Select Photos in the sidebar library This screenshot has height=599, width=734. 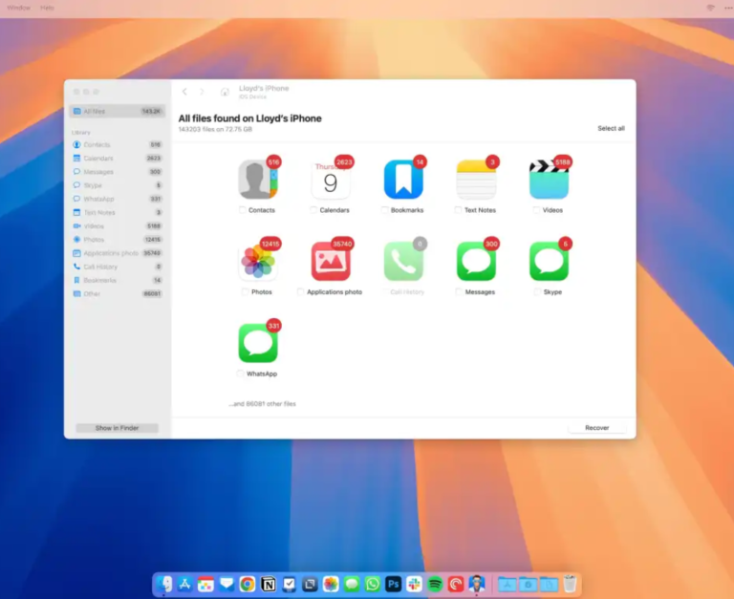tap(117, 240)
